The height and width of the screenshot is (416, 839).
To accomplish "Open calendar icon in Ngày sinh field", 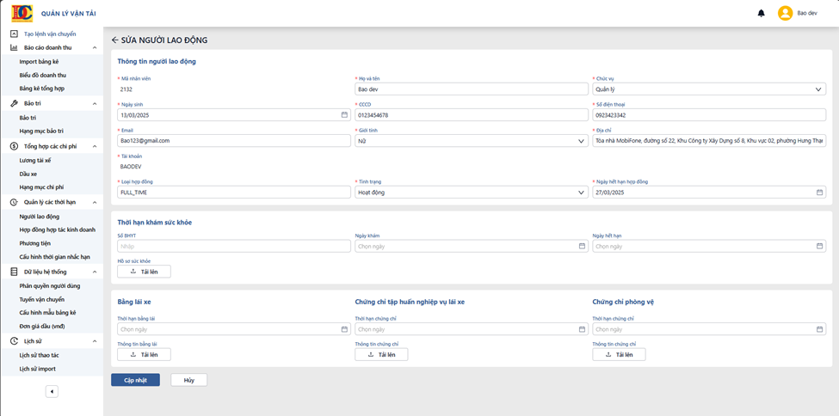I will click(344, 115).
